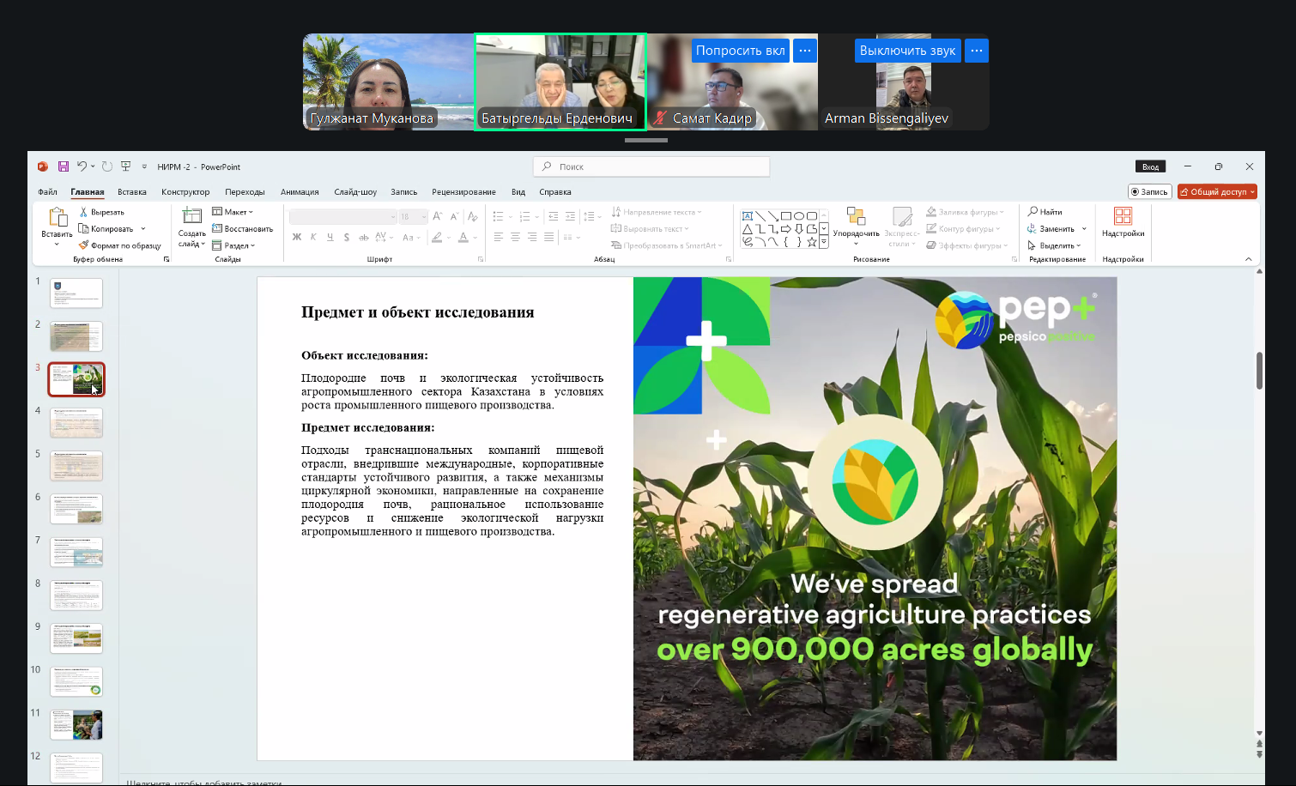Save the presentation with the floppy disk icon
The image size is (1296, 786).
click(63, 166)
